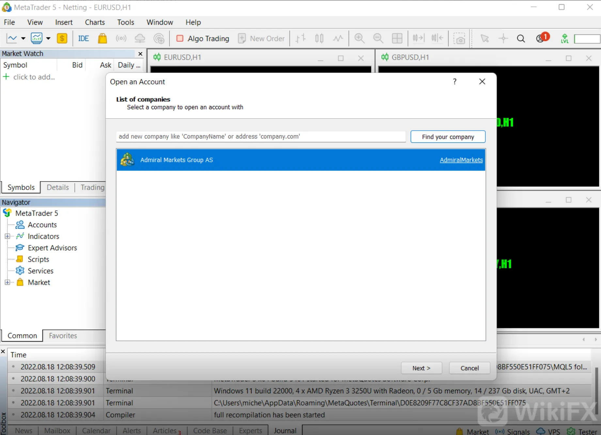The height and width of the screenshot is (435, 601).
Task: Click the globe icon beside the cloud icon
Action: click(159, 38)
